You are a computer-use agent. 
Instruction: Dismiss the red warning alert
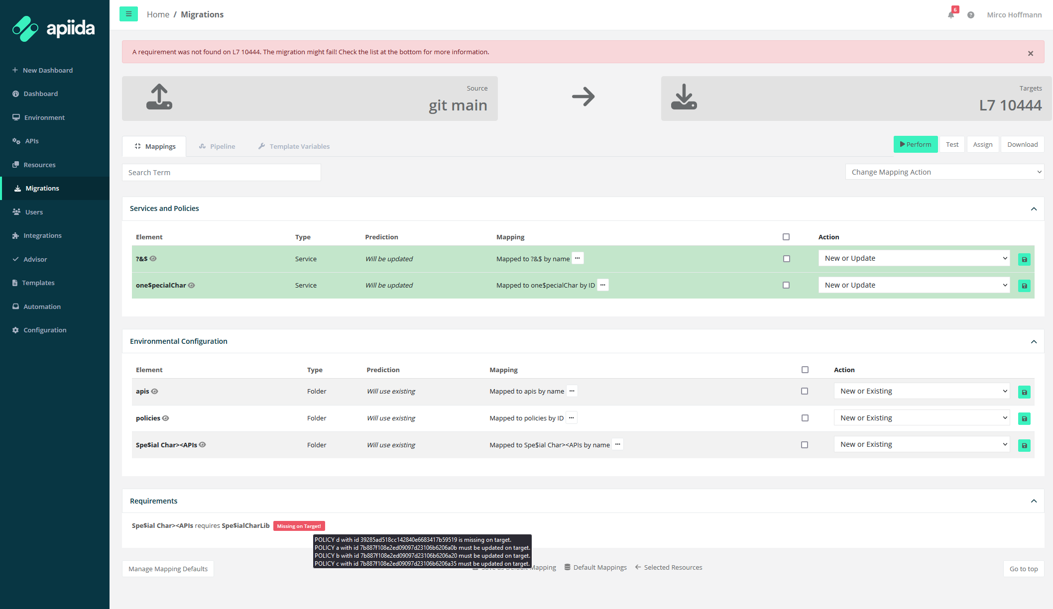pos(1031,53)
